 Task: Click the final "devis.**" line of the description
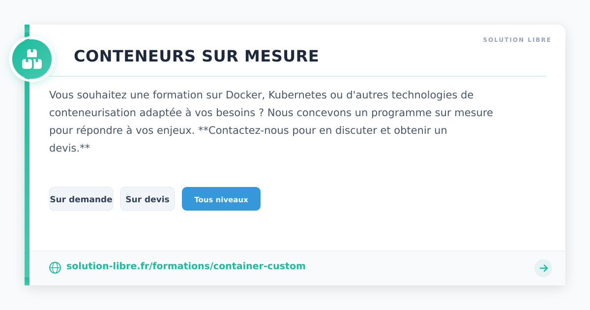69,148
